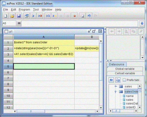Image resolution: width=147 pixels, height=117 pixels.
Task: Select the salesDat field in tree
Action: tap(132, 104)
